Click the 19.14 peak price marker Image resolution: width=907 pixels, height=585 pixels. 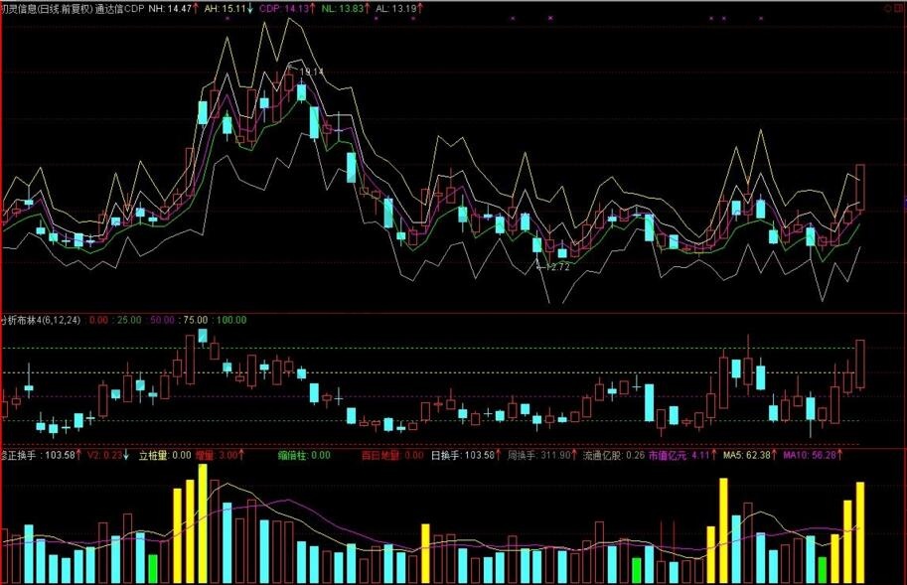(x=311, y=72)
